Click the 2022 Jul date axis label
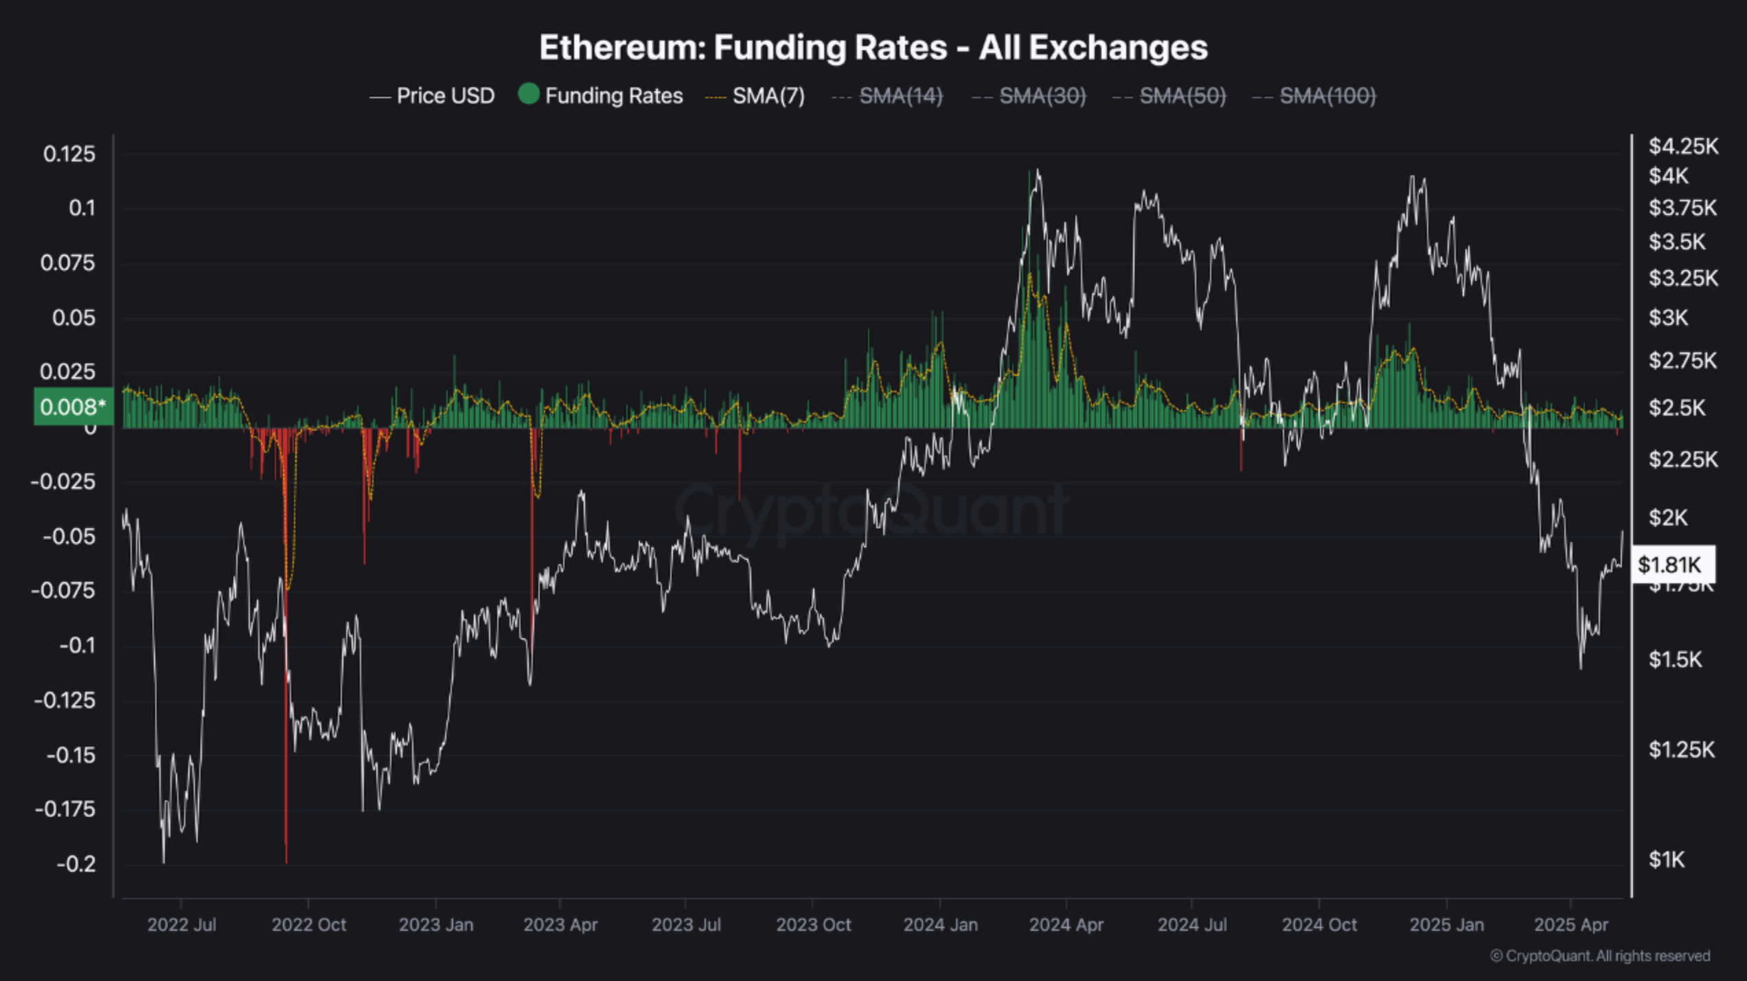This screenshot has height=981, width=1747. [x=181, y=925]
